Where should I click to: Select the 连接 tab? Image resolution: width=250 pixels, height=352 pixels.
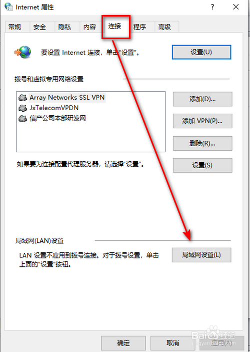click(116, 27)
